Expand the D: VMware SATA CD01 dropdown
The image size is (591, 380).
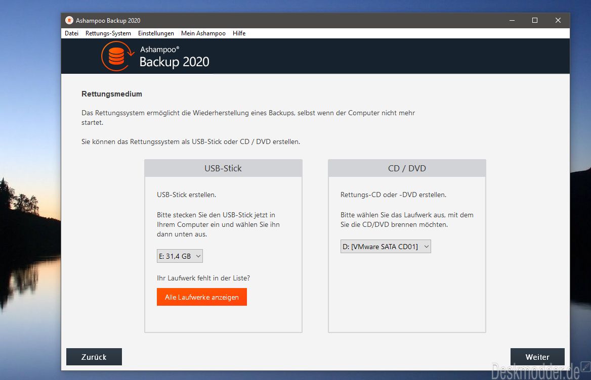click(x=386, y=247)
